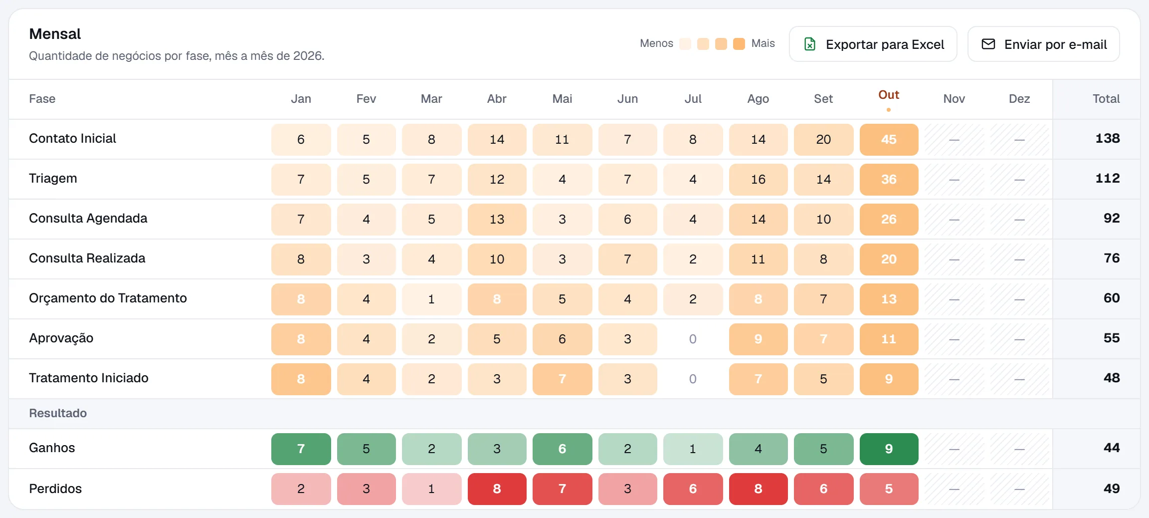1149x518 pixels.
Task: Select Orçamento do Tratamento Mar cell showing 1
Action: coord(431,299)
